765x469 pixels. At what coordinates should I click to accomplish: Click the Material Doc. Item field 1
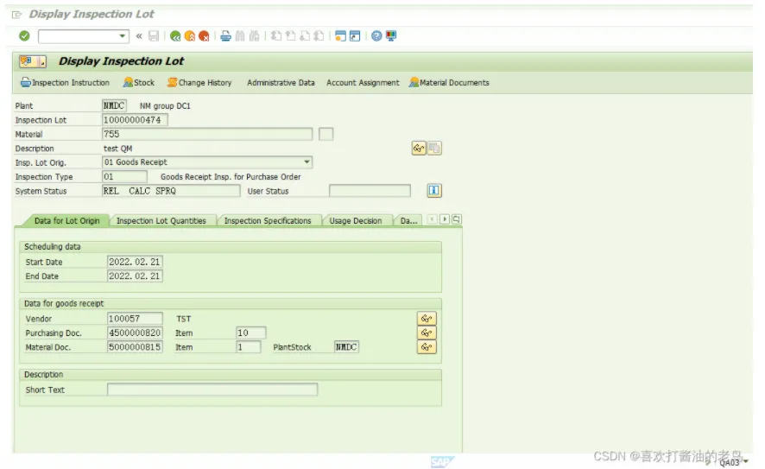coord(249,346)
